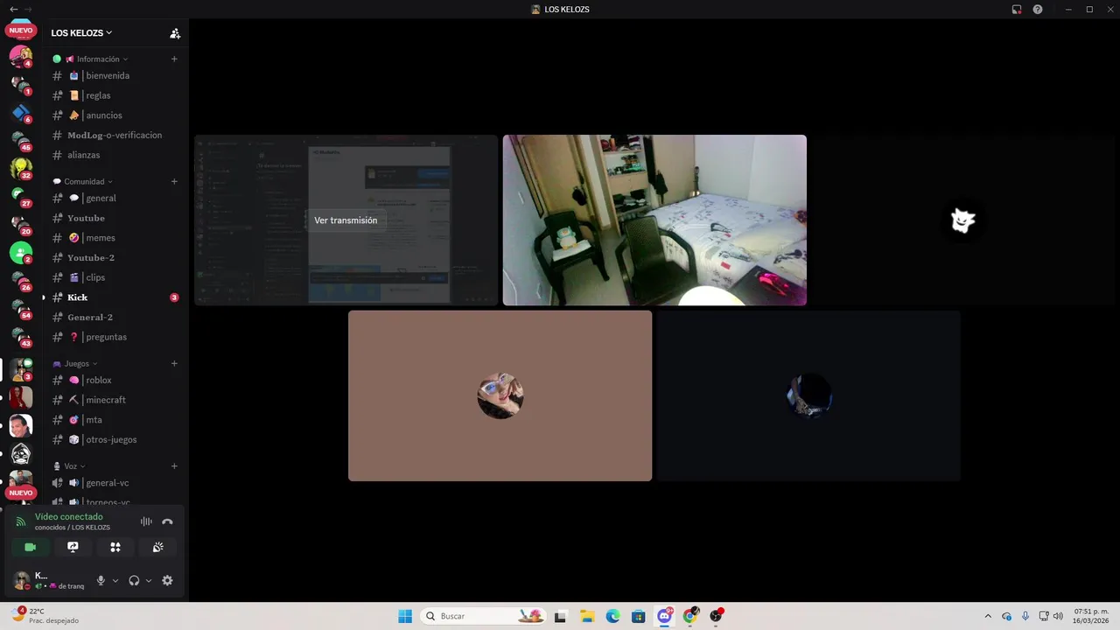Open the activities launcher icon
This screenshot has height=630, width=1120.
[x=115, y=547]
